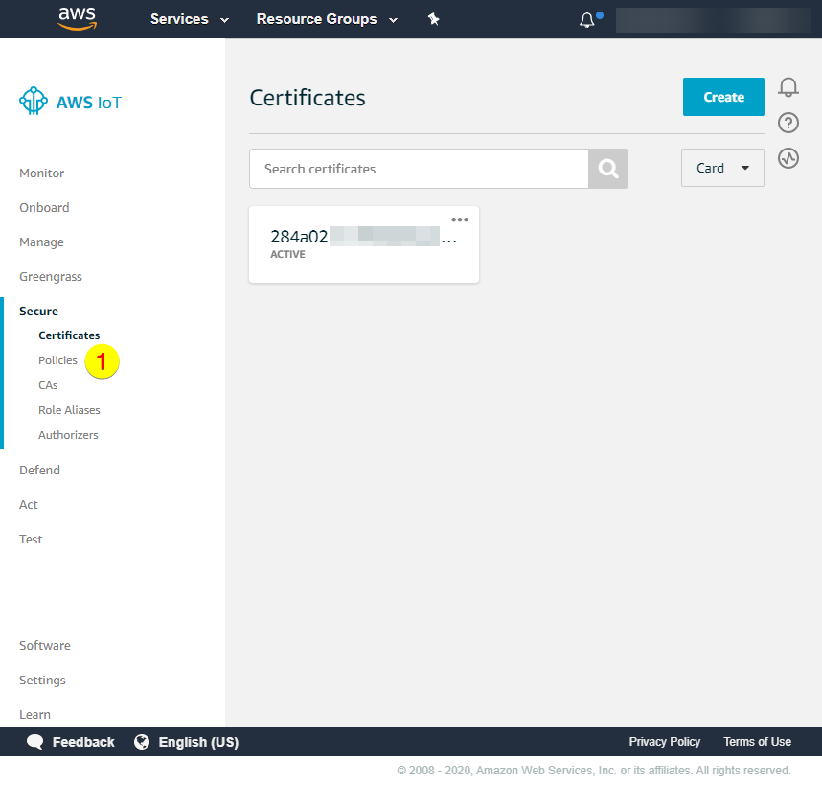Click the Feedback button in footer
Screen dimensions: 822x785
point(71,742)
